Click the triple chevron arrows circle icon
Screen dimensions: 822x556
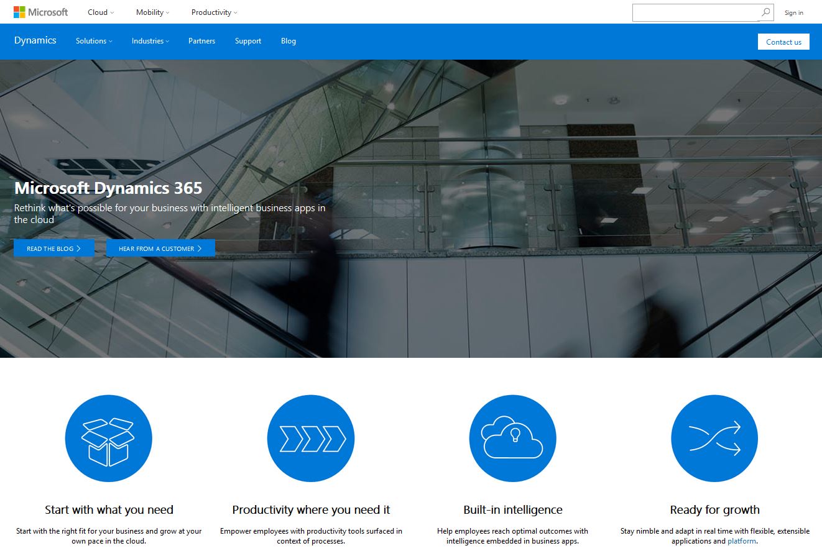(x=311, y=439)
